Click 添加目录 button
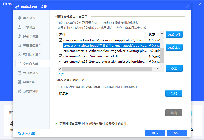This screenshot has height=140, width=204. pos(174,47)
